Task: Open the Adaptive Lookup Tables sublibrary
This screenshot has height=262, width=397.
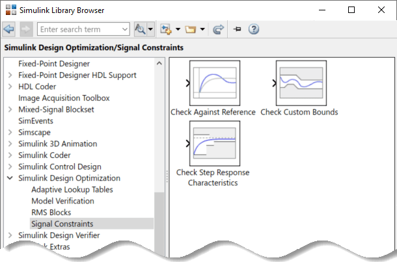Action: (x=72, y=190)
